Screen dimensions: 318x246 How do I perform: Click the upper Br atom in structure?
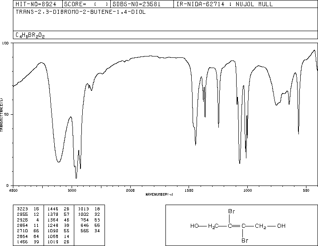231,211
